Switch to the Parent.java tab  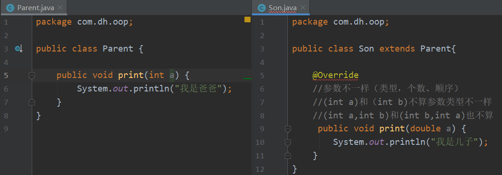click(x=34, y=7)
